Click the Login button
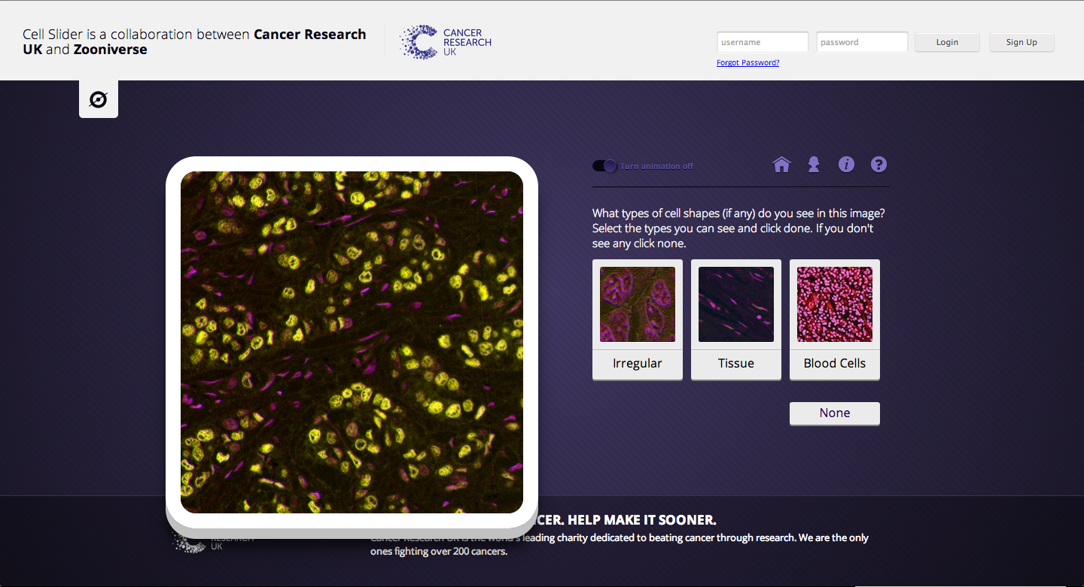 (947, 42)
